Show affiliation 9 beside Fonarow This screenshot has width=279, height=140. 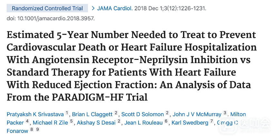coord(37,130)
